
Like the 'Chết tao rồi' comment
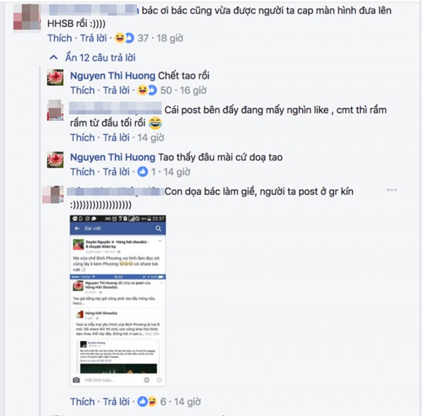pos(82,90)
